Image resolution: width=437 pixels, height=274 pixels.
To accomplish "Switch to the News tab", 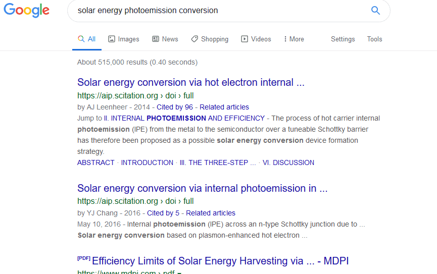I will click(x=165, y=39).
